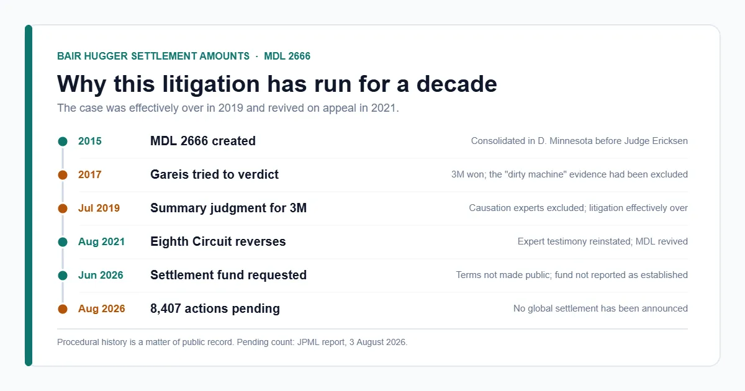Image resolution: width=745 pixels, height=391 pixels.
Task: Click 'Summary judgment for 3M' event title
Action: pyautogui.click(x=228, y=208)
